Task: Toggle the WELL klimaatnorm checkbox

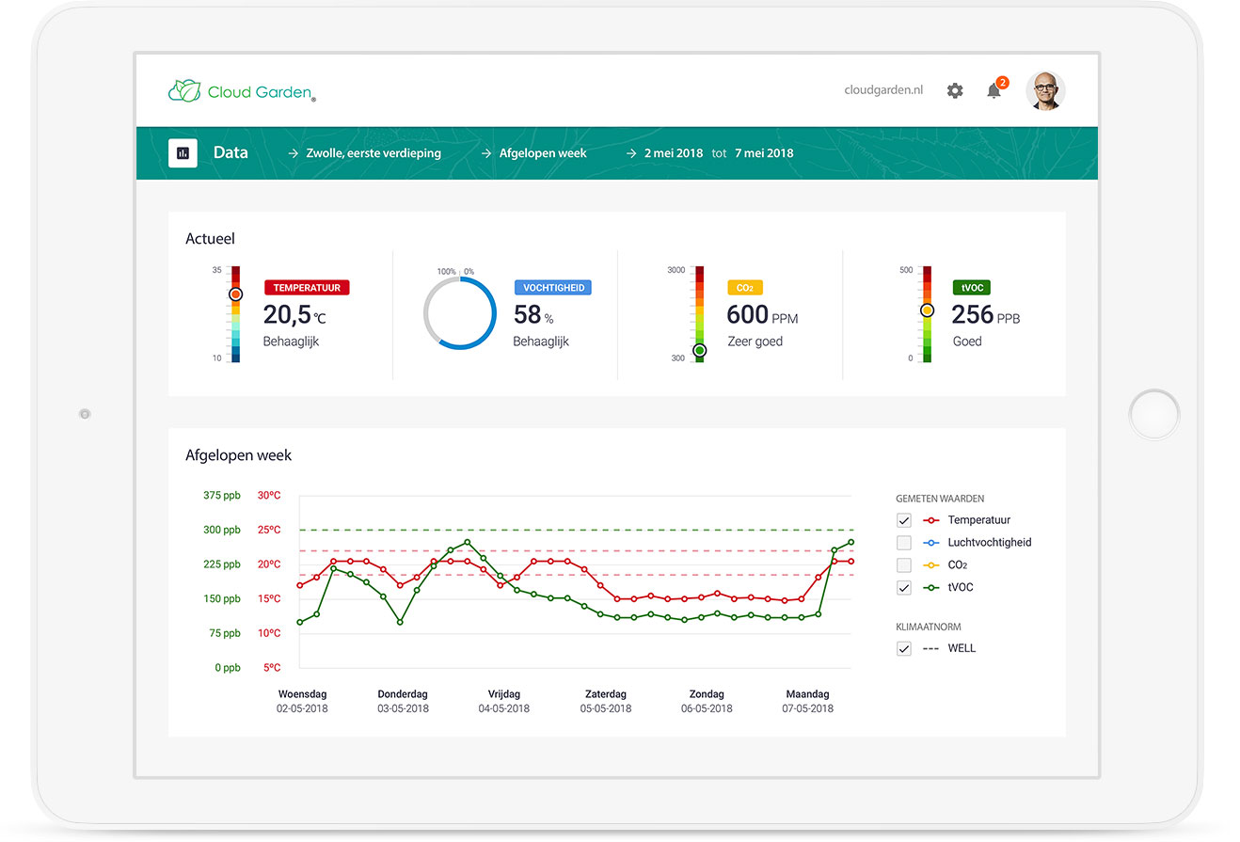Action: click(x=904, y=648)
